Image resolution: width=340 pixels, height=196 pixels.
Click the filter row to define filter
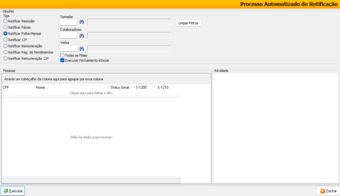pyautogui.click(x=91, y=93)
